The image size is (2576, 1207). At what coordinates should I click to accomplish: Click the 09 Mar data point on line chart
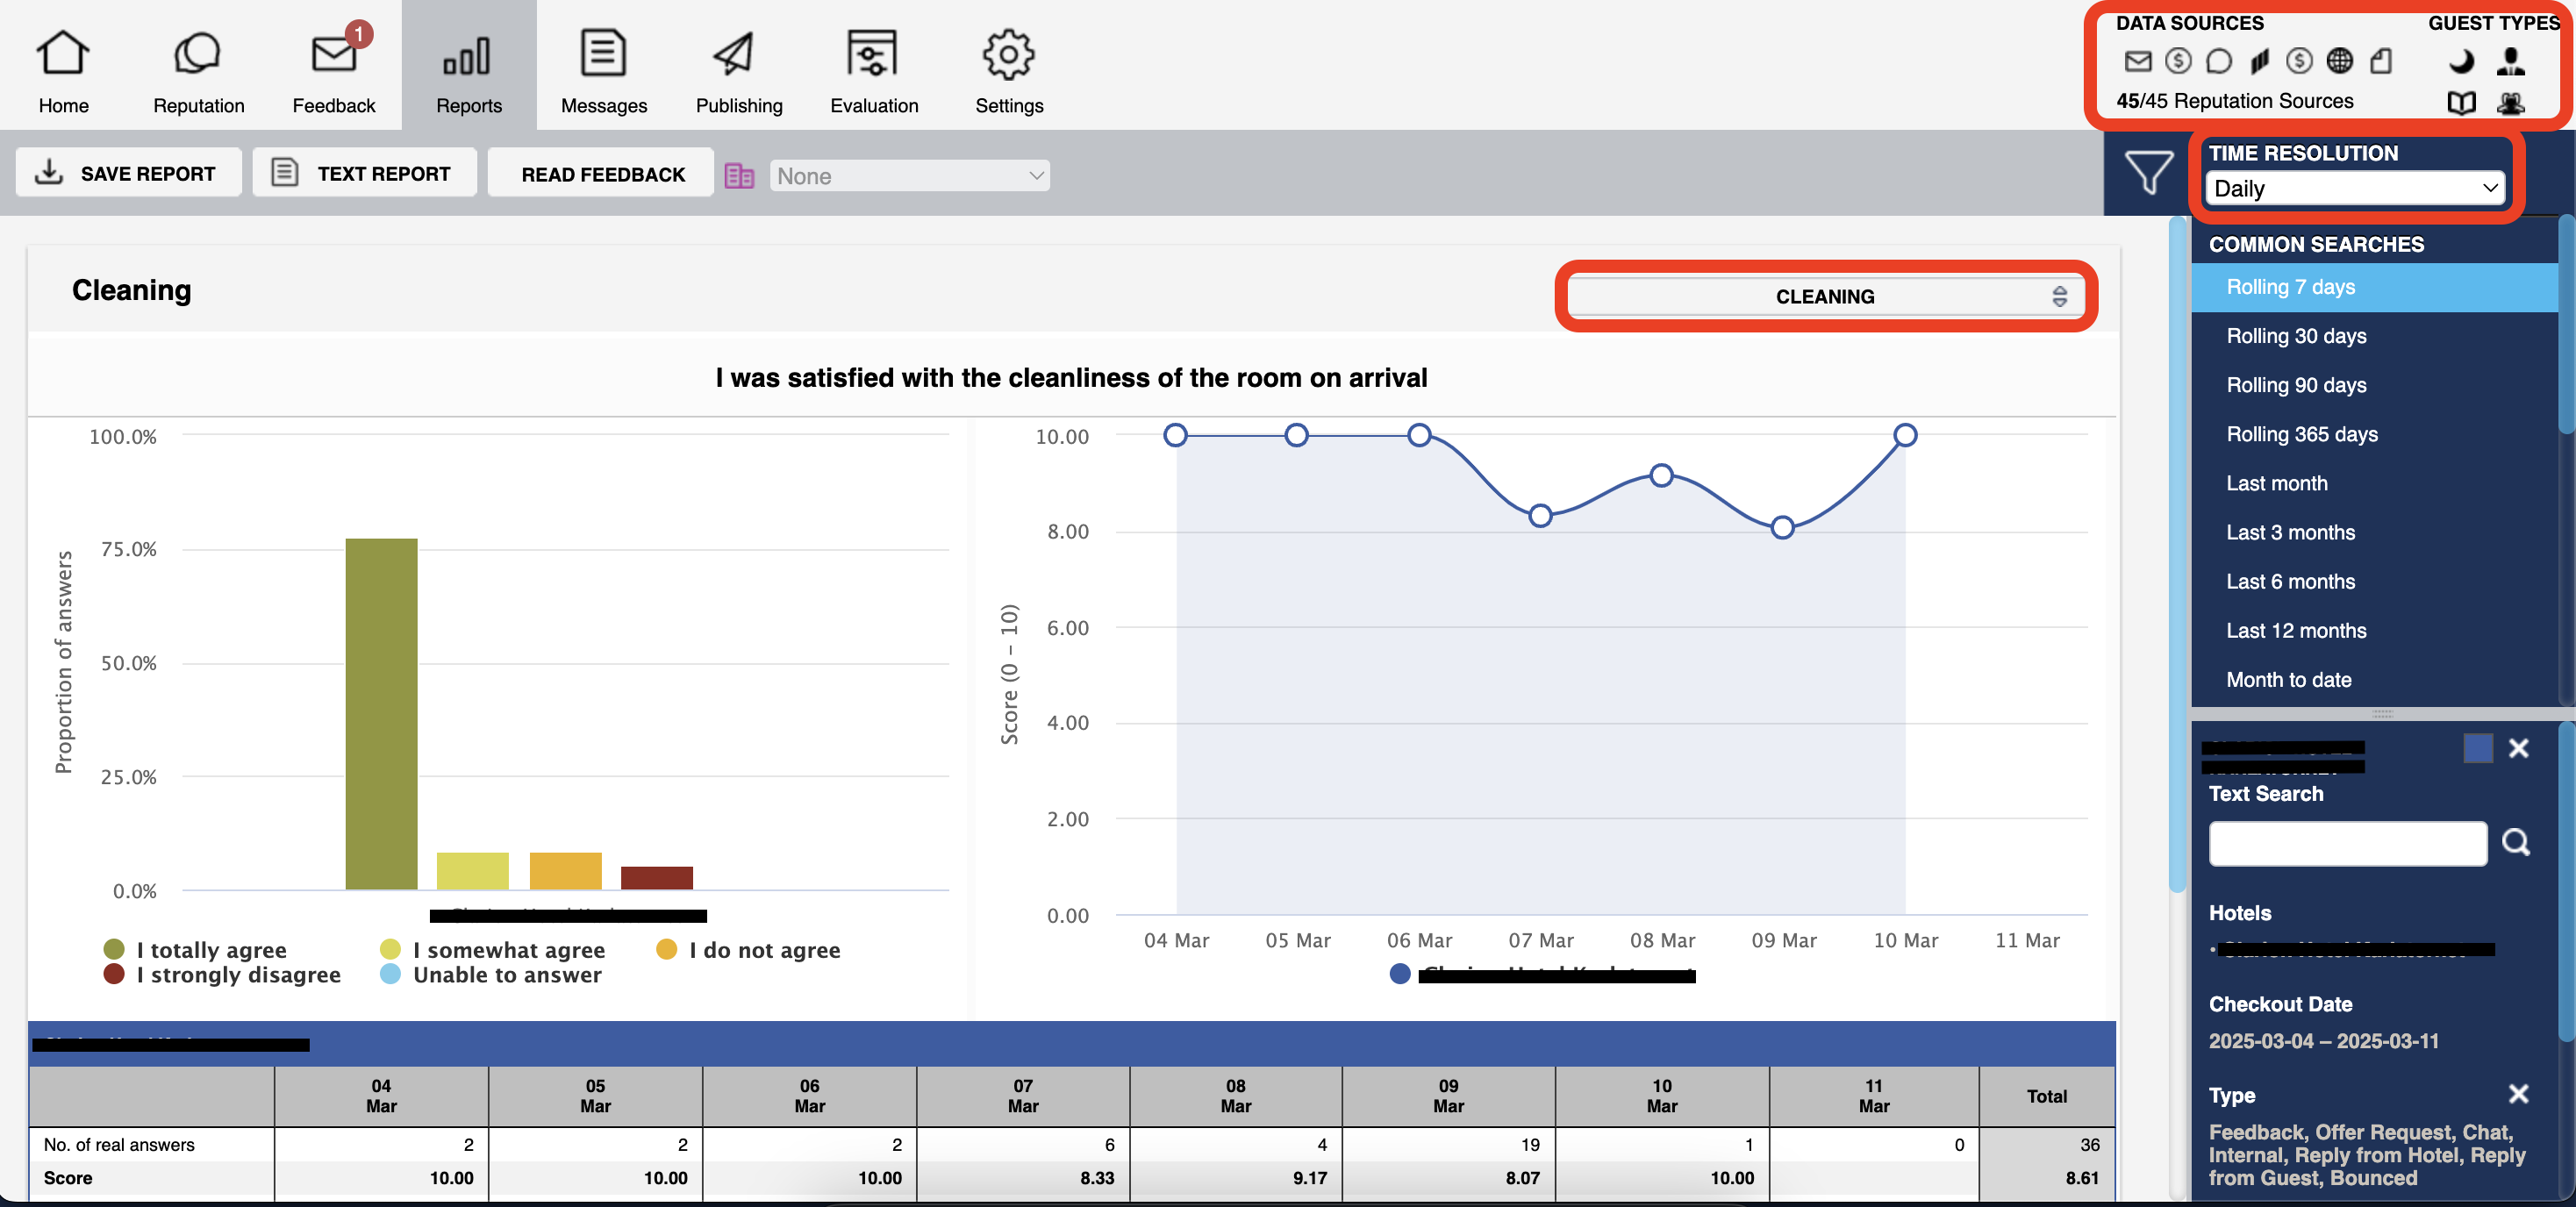[1782, 527]
